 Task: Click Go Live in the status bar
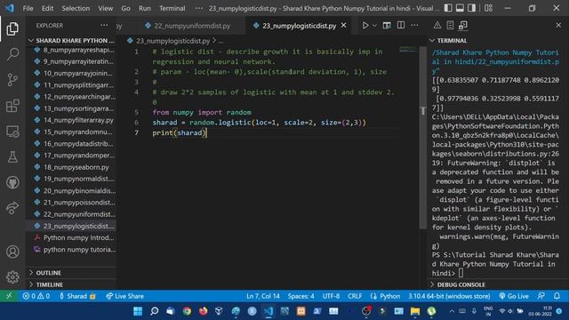tap(514, 296)
